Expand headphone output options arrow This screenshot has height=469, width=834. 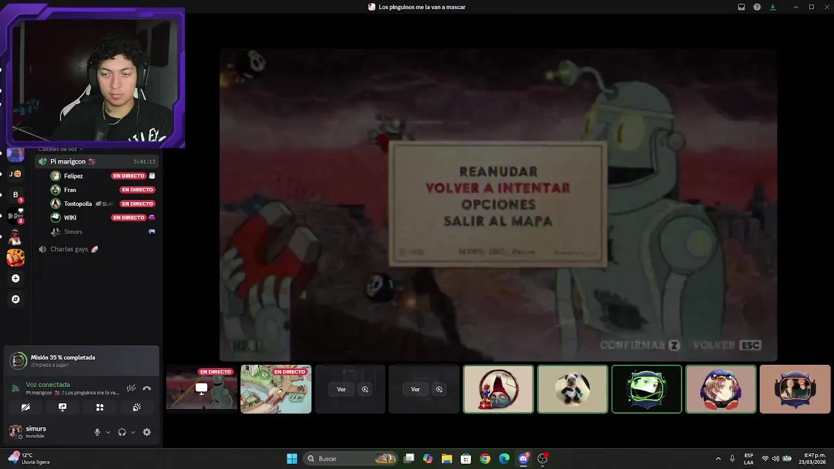click(x=133, y=432)
